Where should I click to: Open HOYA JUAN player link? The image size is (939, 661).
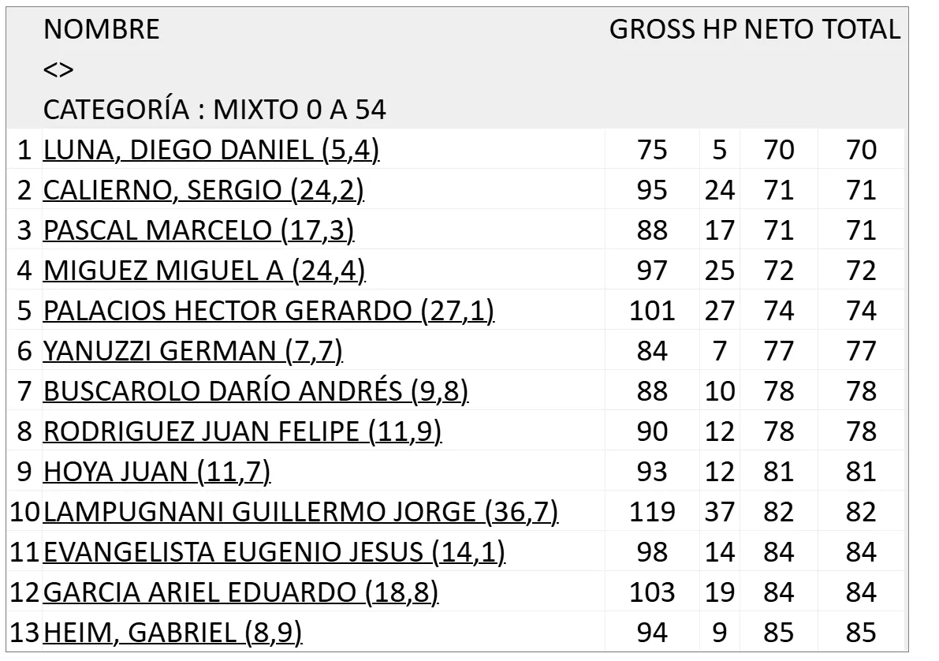pyautogui.click(x=157, y=472)
